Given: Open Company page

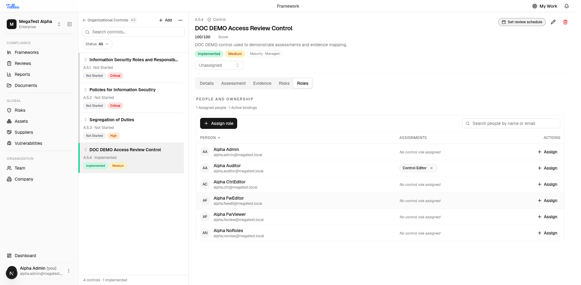Looking at the screenshot, I should pos(39,179).
